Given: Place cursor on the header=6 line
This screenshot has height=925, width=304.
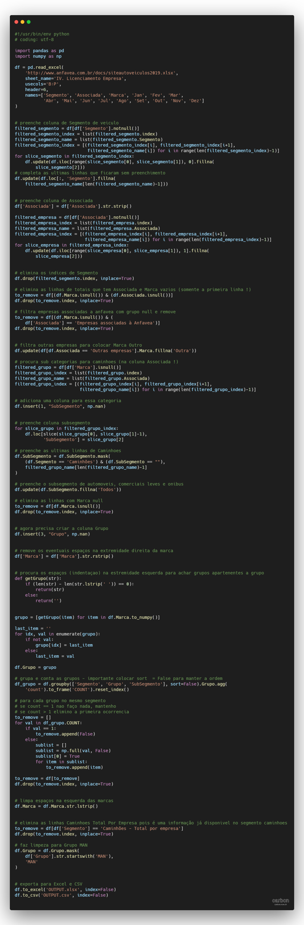Looking at the screenshot, I should 36,90.
